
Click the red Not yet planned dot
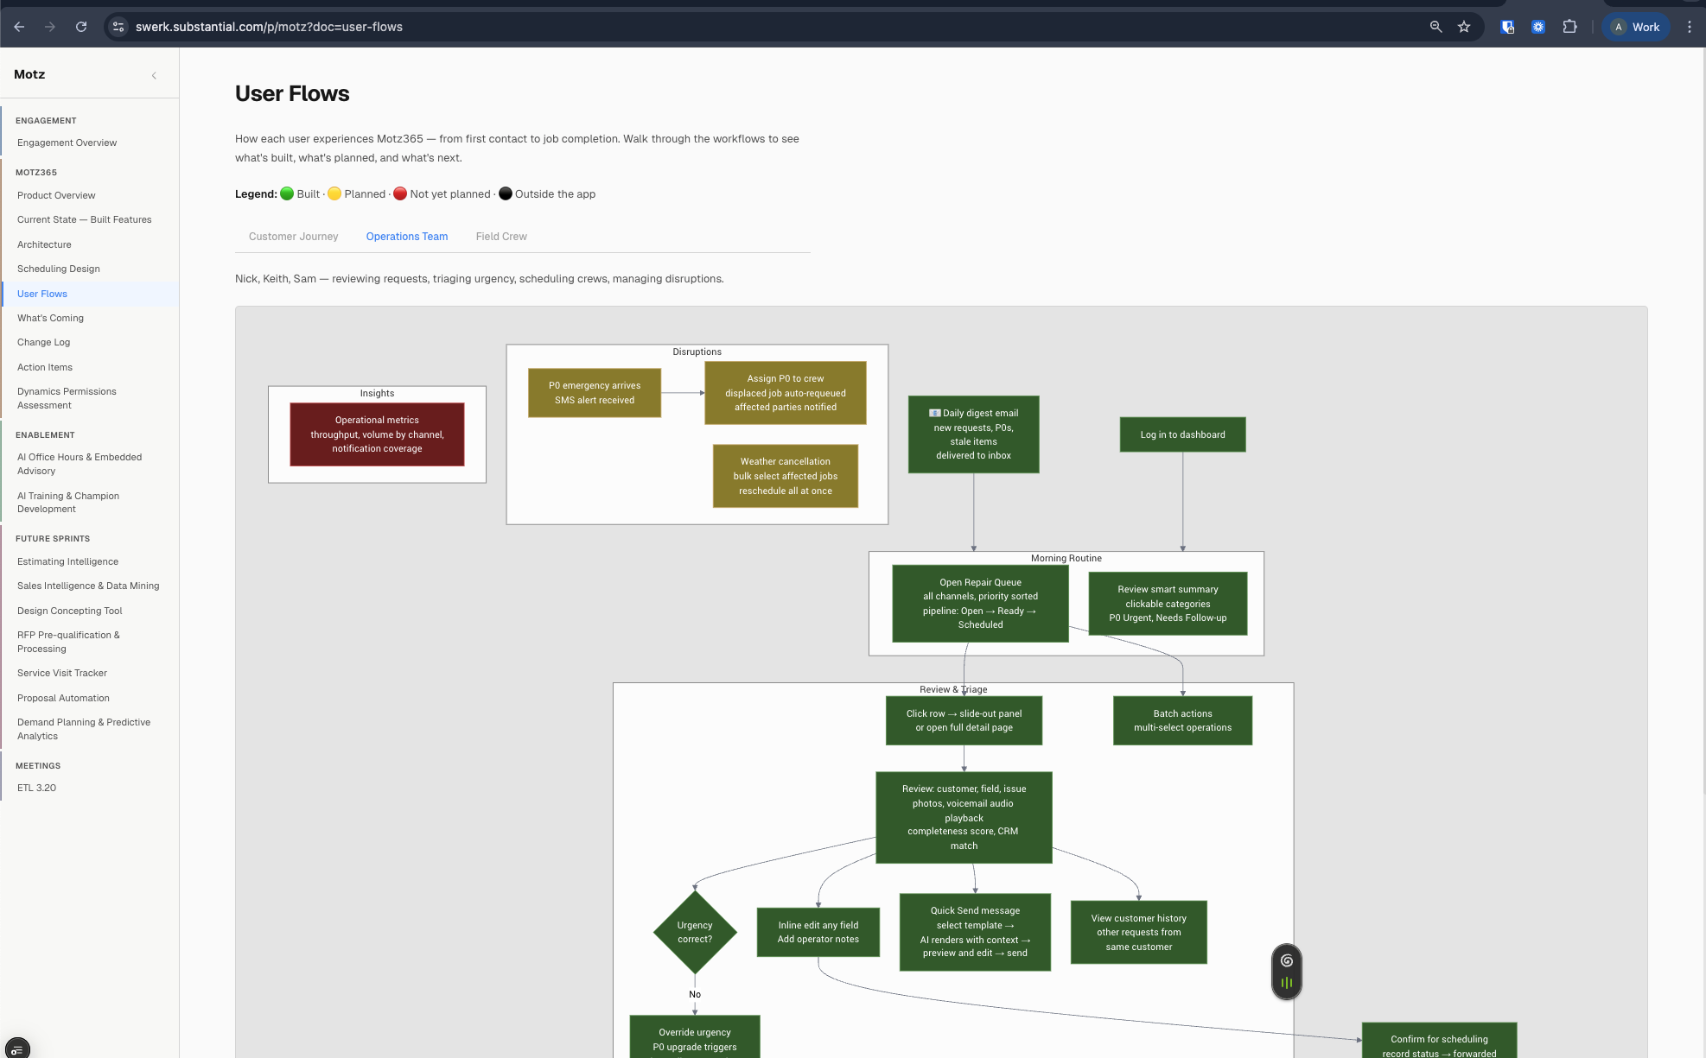pos(400,193)
